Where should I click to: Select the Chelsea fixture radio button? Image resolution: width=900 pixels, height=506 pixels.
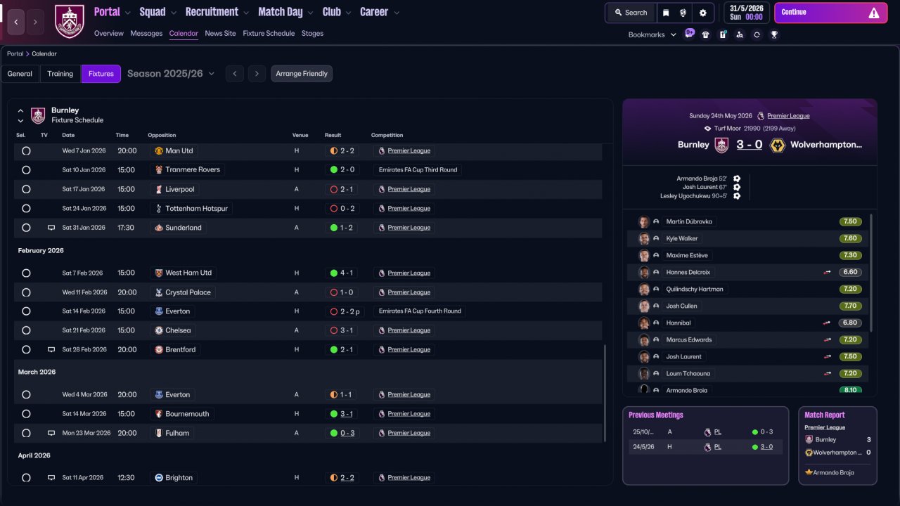(x=26, y=330)
